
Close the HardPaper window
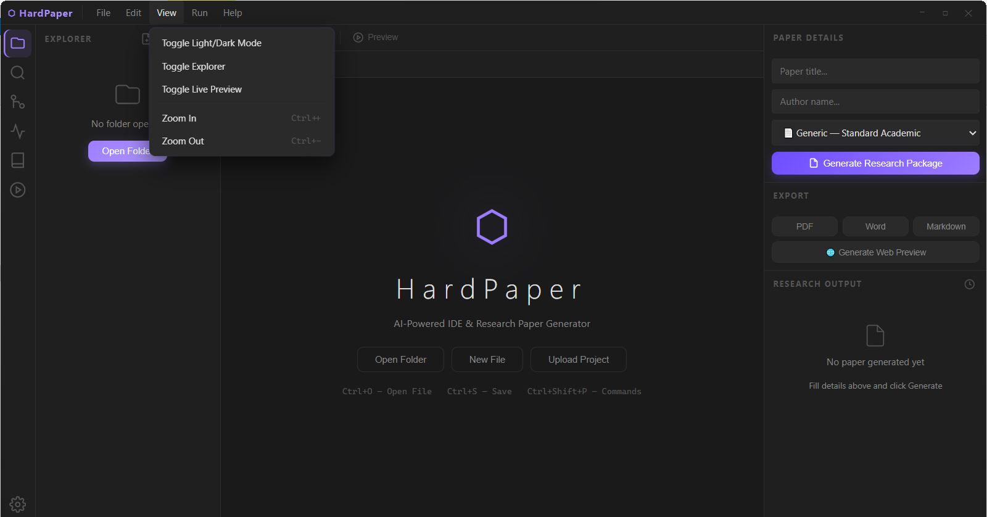(x=968, y=13)
